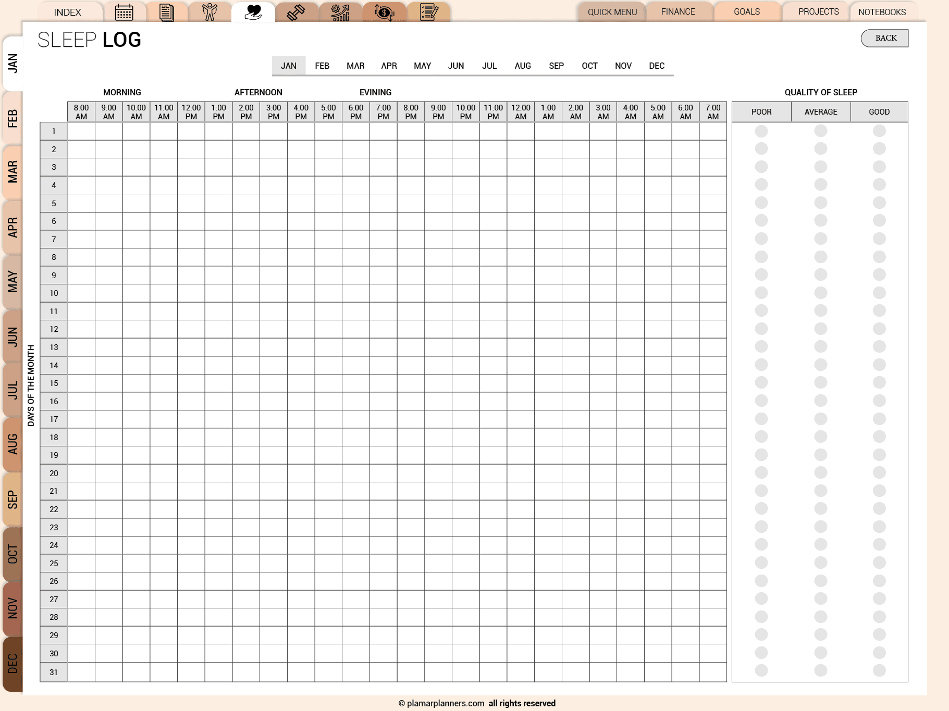949x711 pixels.
Task: Open the calendar icon tab
Action: click(x=124, y=12)
